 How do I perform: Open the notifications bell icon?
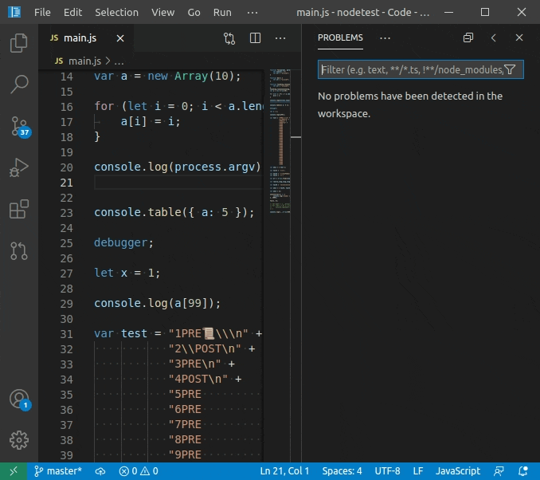point(523,471)
